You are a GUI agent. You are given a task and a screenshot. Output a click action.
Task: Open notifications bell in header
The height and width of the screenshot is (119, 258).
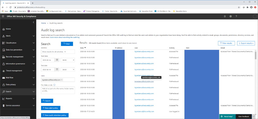point(225,16)
